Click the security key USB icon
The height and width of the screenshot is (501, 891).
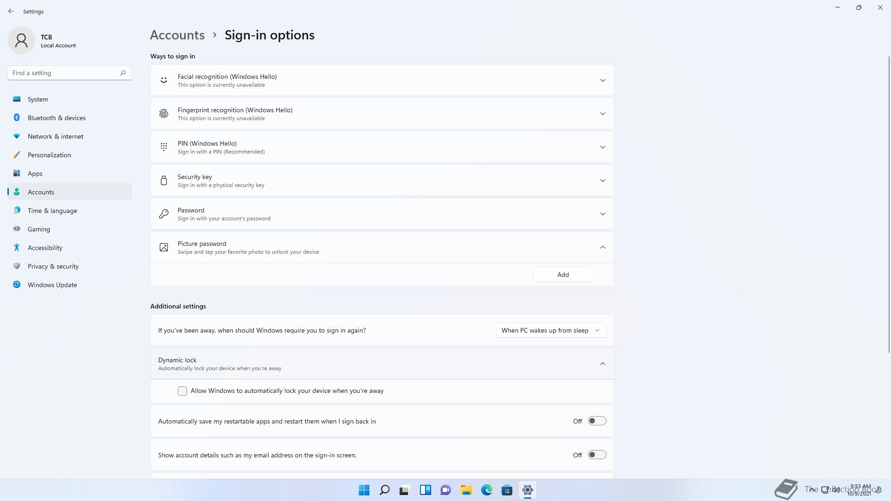click(164, 180)
